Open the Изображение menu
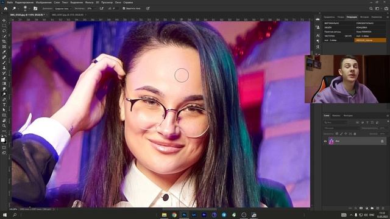This screenshot has height=219, width=390. coord(43,2)
